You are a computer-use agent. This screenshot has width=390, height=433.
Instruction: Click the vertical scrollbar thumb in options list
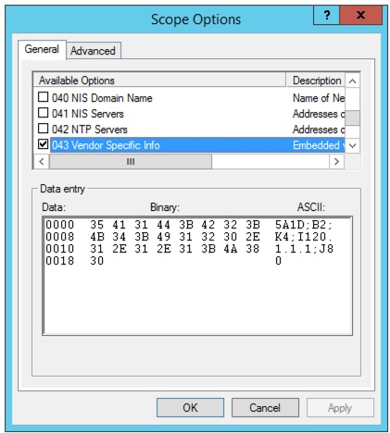coord(352,118)
